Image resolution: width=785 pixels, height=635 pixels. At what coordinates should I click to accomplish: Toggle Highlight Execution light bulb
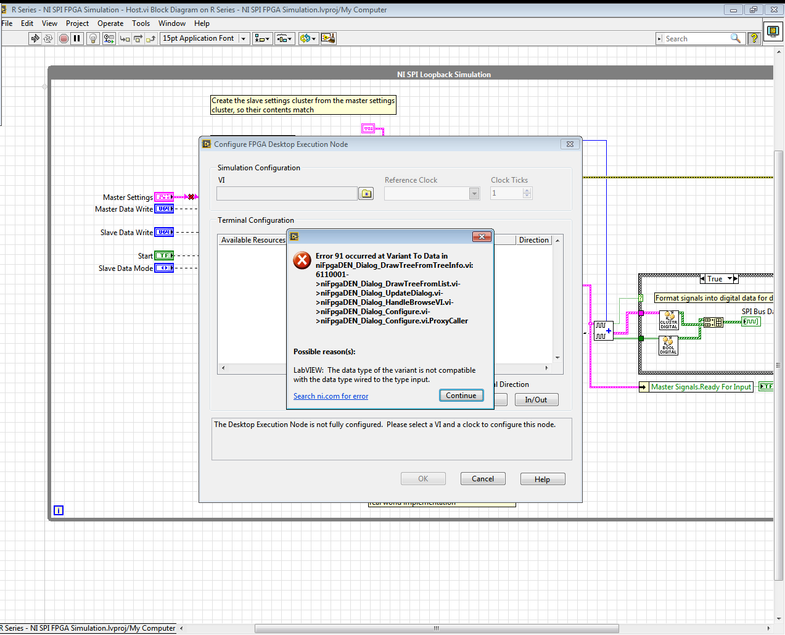point(93,38)
